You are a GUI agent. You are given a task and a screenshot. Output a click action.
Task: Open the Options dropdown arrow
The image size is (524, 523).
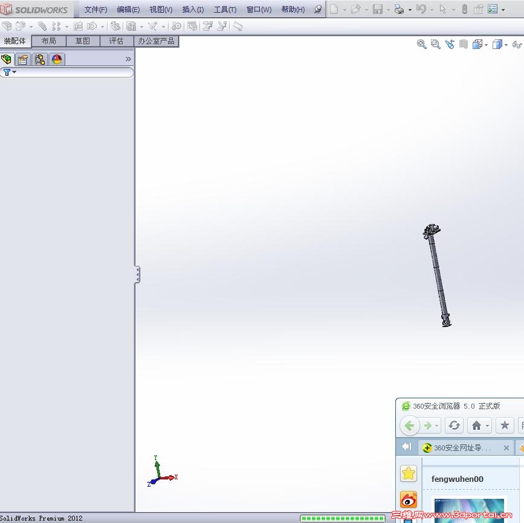(x=503, y=10)
